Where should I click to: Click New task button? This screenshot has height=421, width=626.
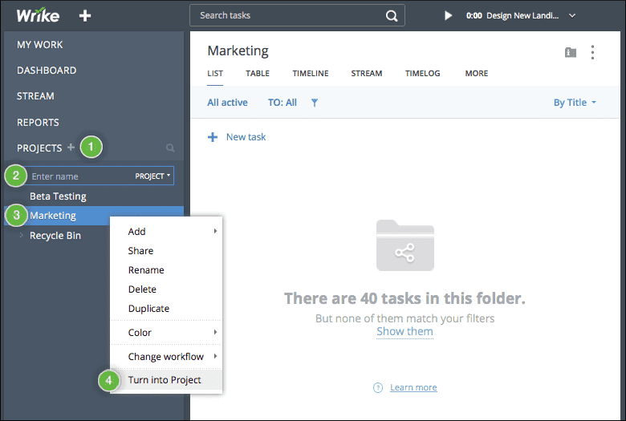point(237,137)
